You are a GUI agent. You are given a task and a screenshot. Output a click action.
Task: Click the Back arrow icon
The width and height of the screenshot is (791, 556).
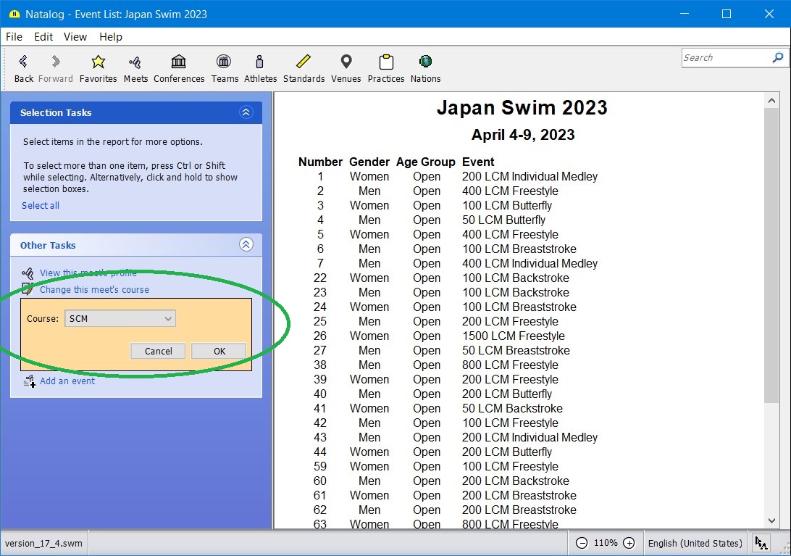tap(23, 62)
